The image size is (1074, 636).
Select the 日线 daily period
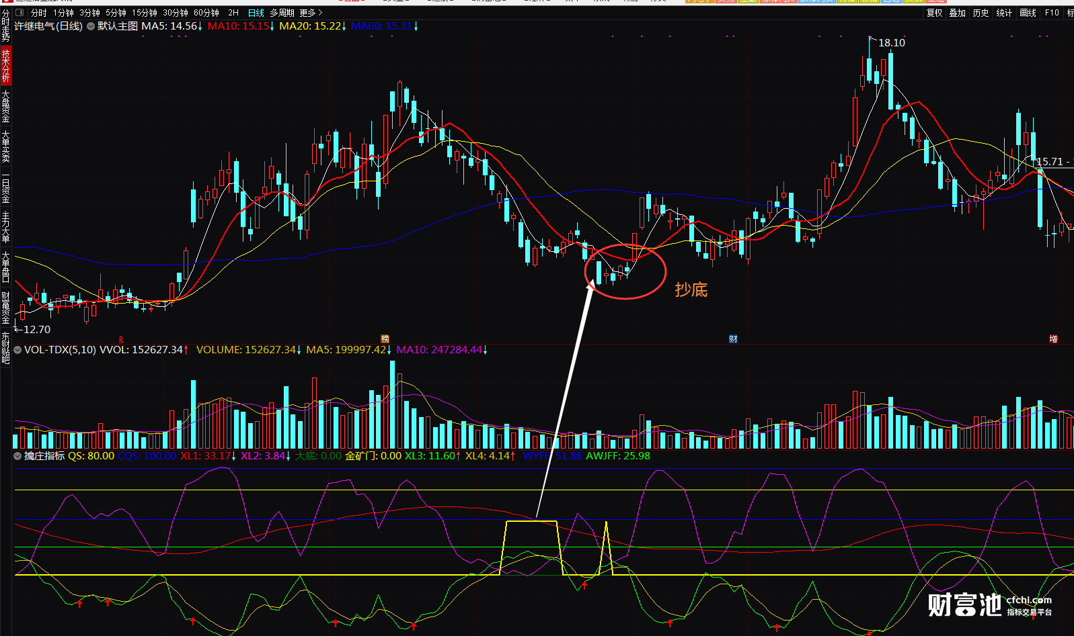pyautogui.click(x=256, y=13)
